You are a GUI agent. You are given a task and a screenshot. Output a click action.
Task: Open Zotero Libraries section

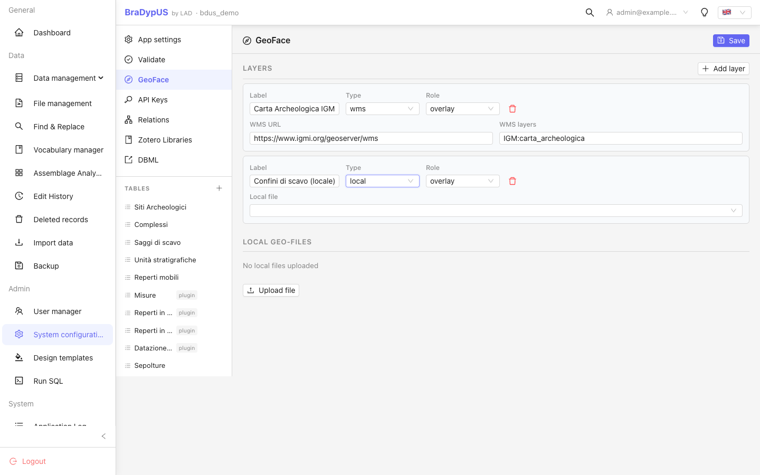(x=174, y=140)
